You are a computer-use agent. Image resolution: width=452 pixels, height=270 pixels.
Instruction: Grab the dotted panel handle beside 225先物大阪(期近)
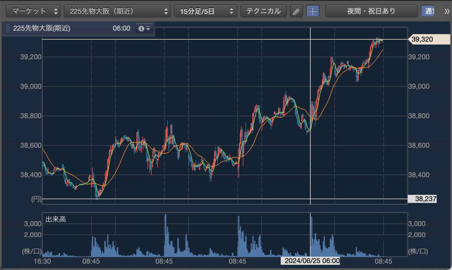8,28
